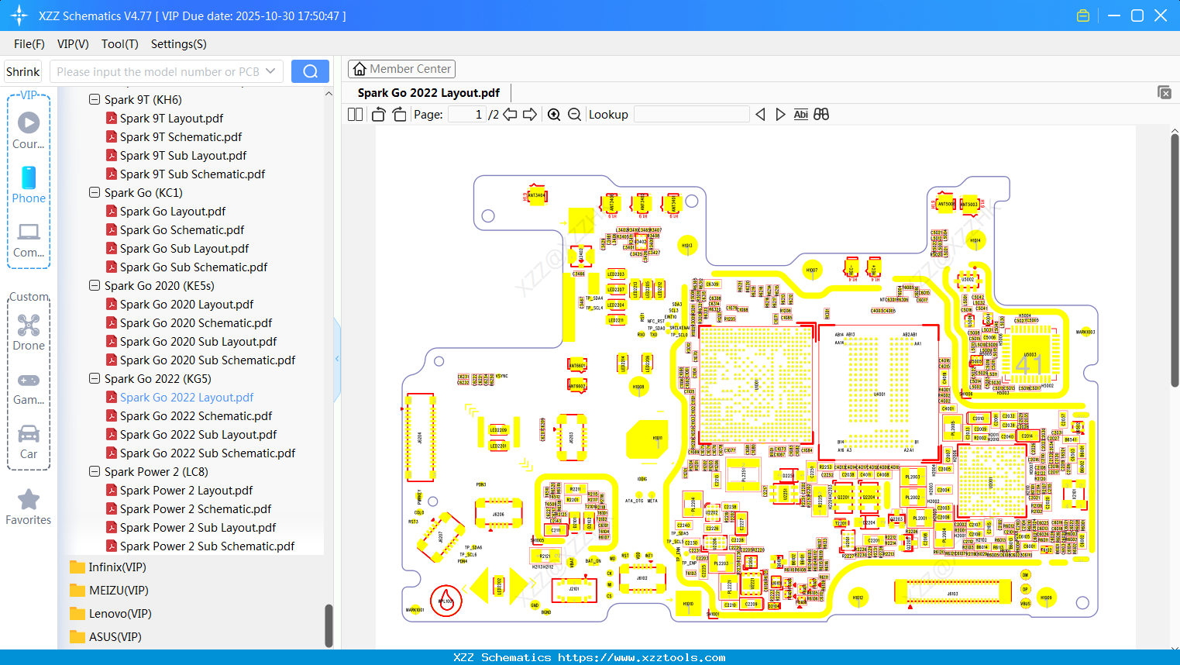
Task: Rotate the layout page counterclockwise
Action: coord(377,113)
